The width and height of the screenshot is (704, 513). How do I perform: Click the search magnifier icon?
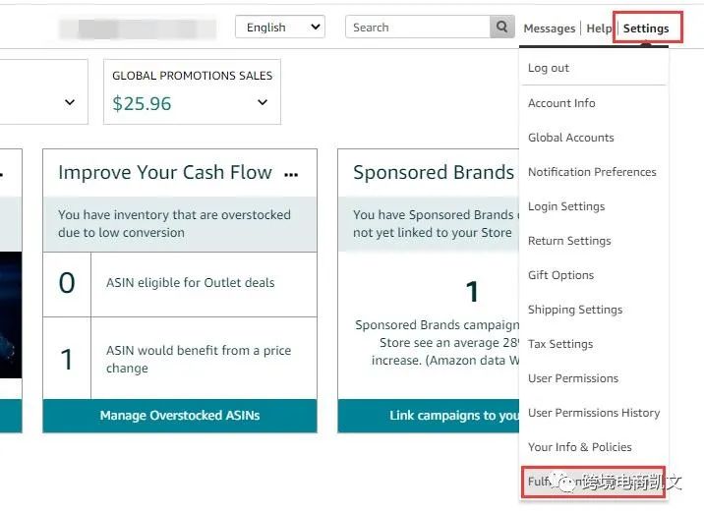pos(502,28)
